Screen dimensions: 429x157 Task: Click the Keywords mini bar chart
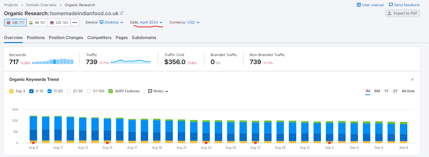[x=52, y=61]
